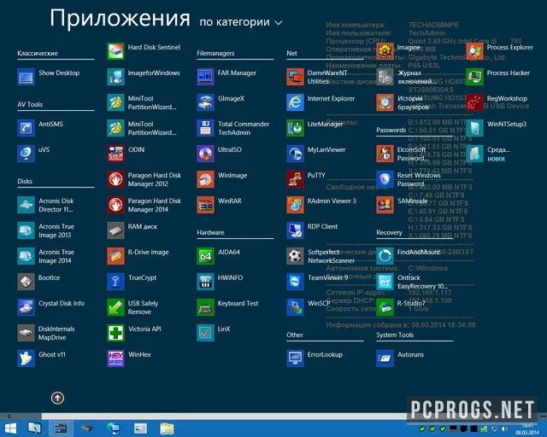The image size is (547, 437).
Task: Launch Imagine icon
Action: 385,51
